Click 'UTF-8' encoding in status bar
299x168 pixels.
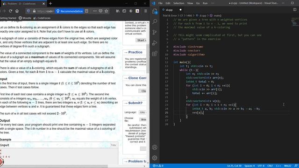coord(261,166)
